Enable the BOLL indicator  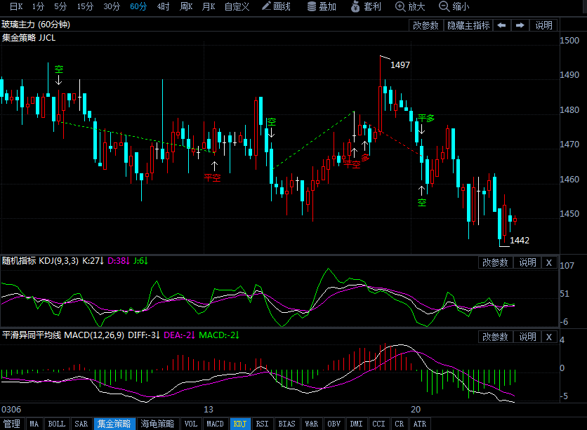56,424
